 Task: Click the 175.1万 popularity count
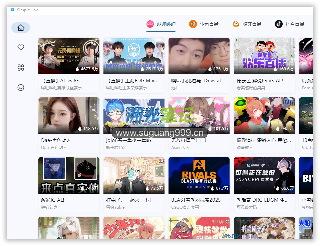coord(218,69)
